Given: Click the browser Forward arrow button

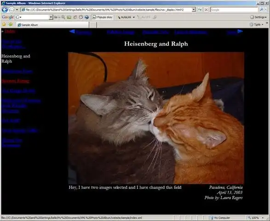Looking at the screenshot, I should (11, 10).
